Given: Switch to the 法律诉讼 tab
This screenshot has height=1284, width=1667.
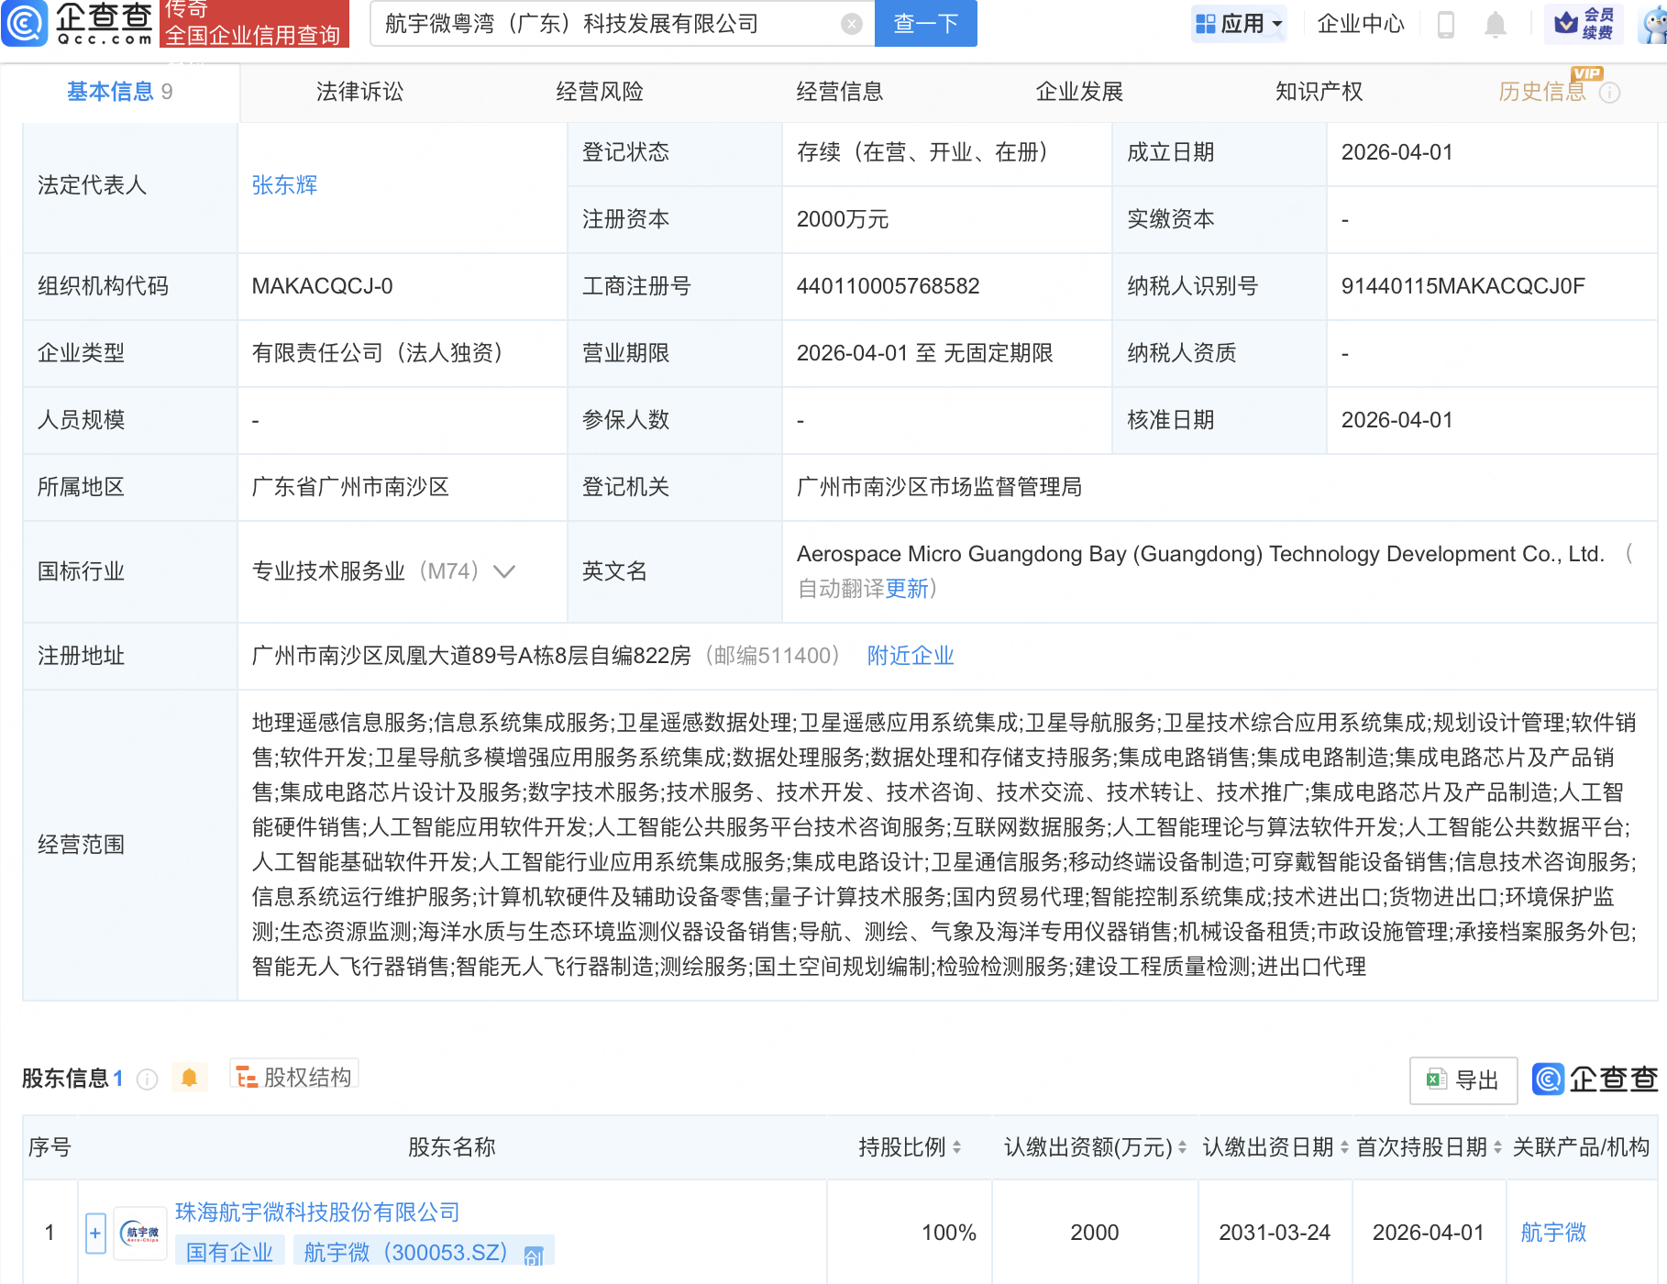Looking at the screenshot, I should click(359, 92).
